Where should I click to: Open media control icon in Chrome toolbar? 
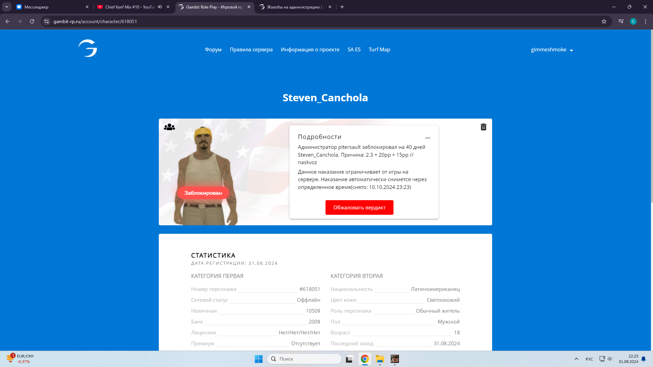click(621, 21)
